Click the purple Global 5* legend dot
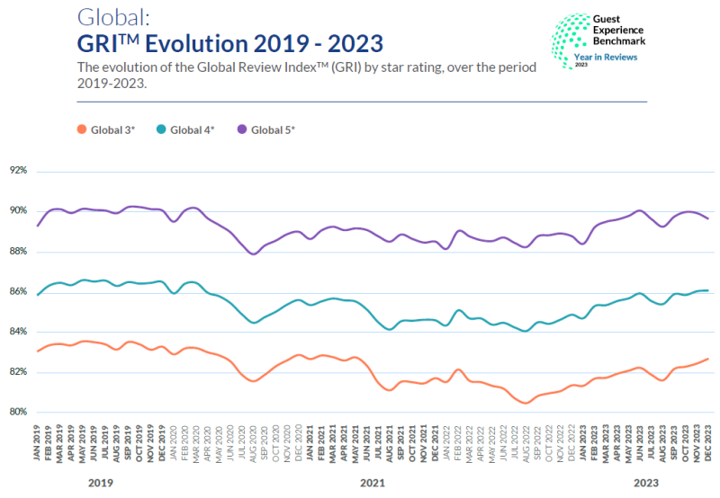 [x=241, y=130]
